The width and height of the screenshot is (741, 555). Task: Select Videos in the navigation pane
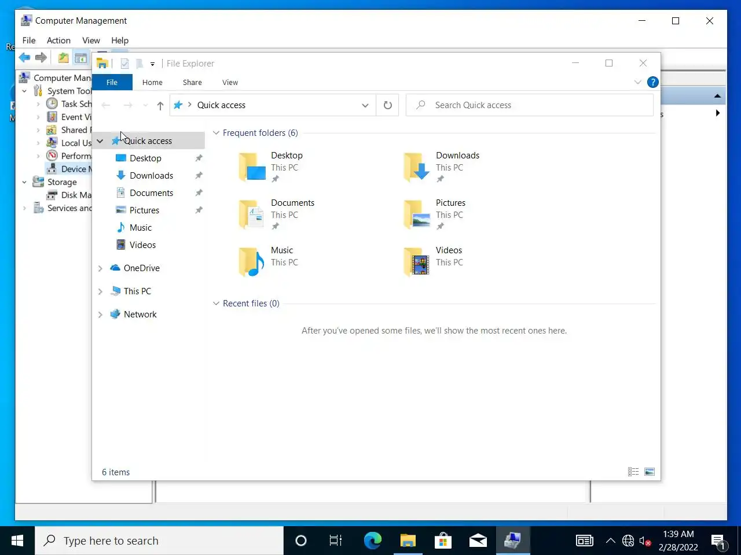tap(142, 245)
